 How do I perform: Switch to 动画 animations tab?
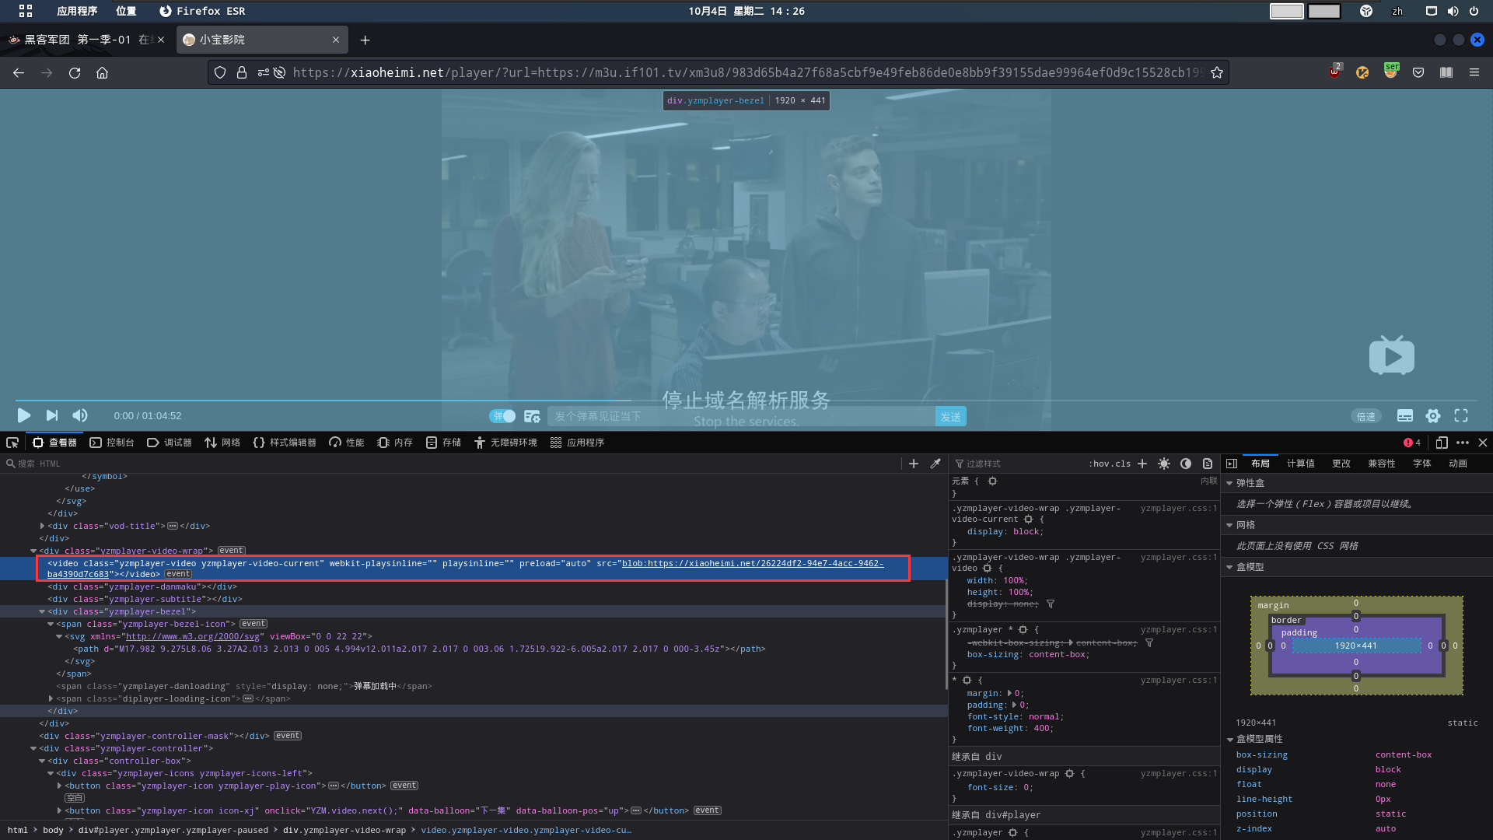point(1458,464)
